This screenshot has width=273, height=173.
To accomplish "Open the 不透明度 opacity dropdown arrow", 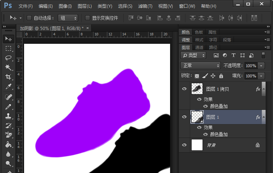I will click(261, 66).
